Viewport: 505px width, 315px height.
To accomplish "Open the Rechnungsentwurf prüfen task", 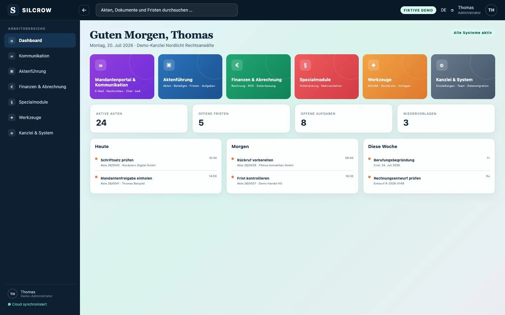I will [429, 181].
